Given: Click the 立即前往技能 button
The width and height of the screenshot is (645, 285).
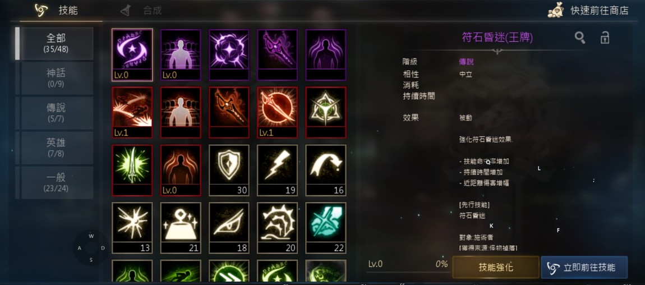Looking at the screenshot, I should point(584,267).
